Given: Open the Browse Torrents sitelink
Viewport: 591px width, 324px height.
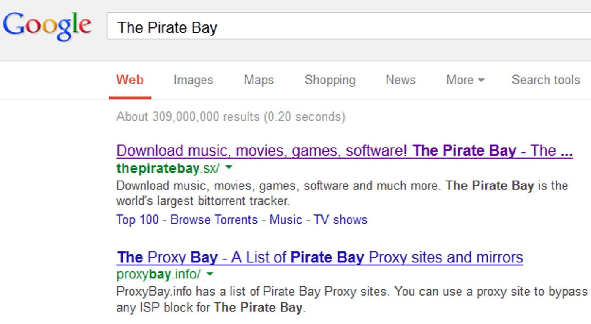Looking at the screenshot, I should click(214, 219).
